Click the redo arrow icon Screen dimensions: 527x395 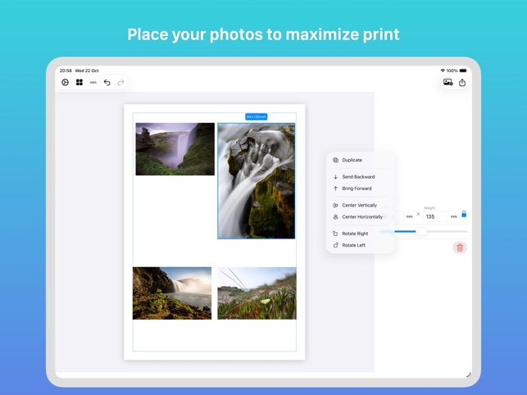(120, 82)
